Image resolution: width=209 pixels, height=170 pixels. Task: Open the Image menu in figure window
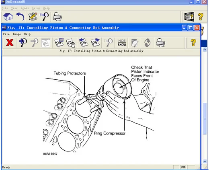17,34
